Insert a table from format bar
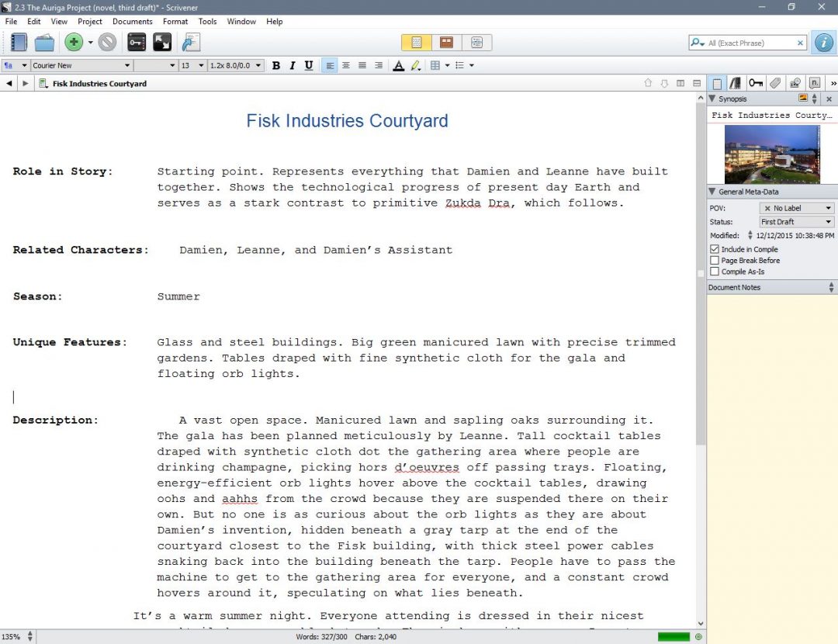Image resolution: width=838 pixels, height=644 pixels. (435, 65)
